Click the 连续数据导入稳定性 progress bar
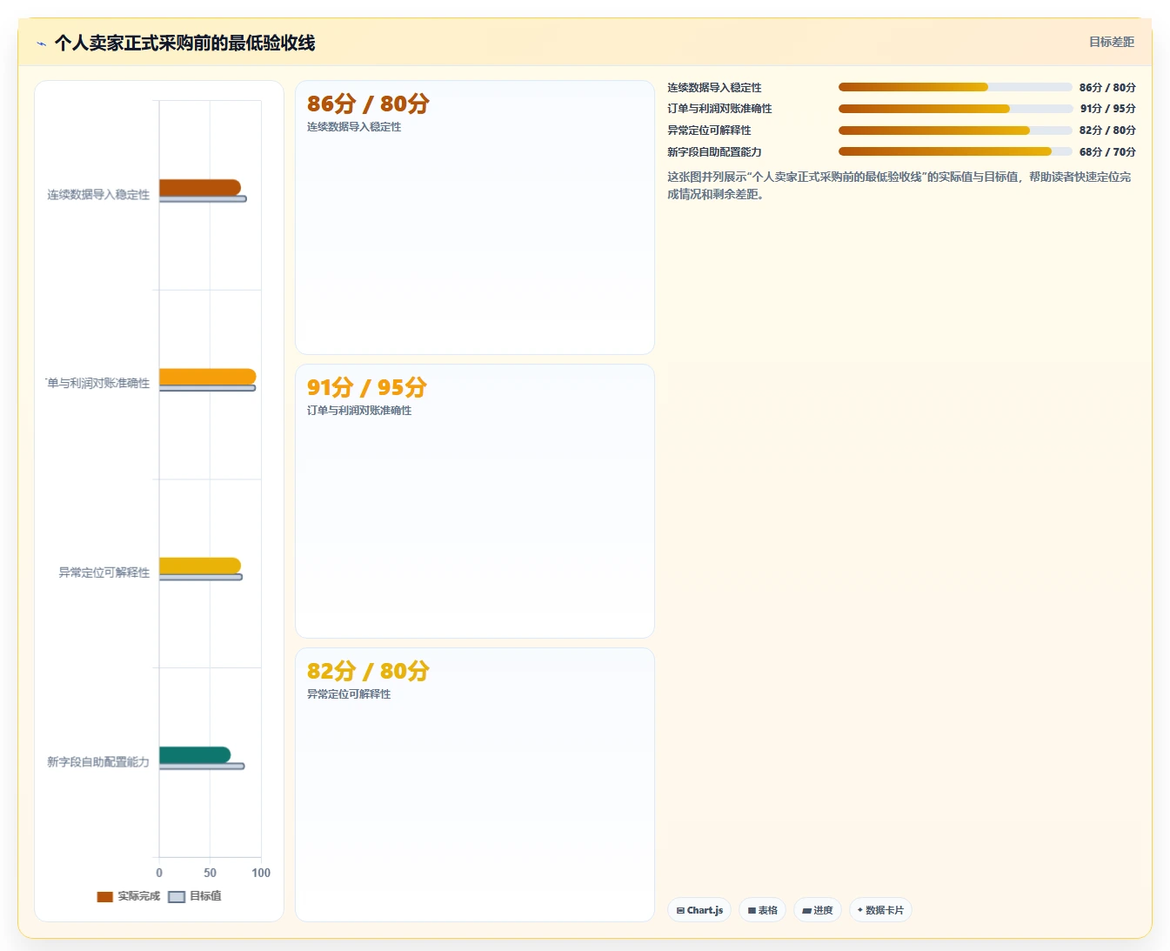Screen dimensions: 1170x951 click(x=955, y=87)
